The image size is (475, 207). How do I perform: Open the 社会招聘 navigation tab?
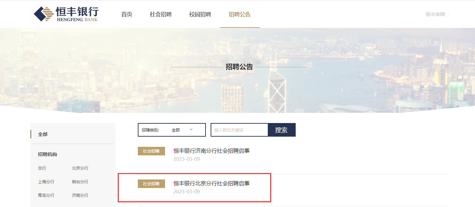[161, 14]
